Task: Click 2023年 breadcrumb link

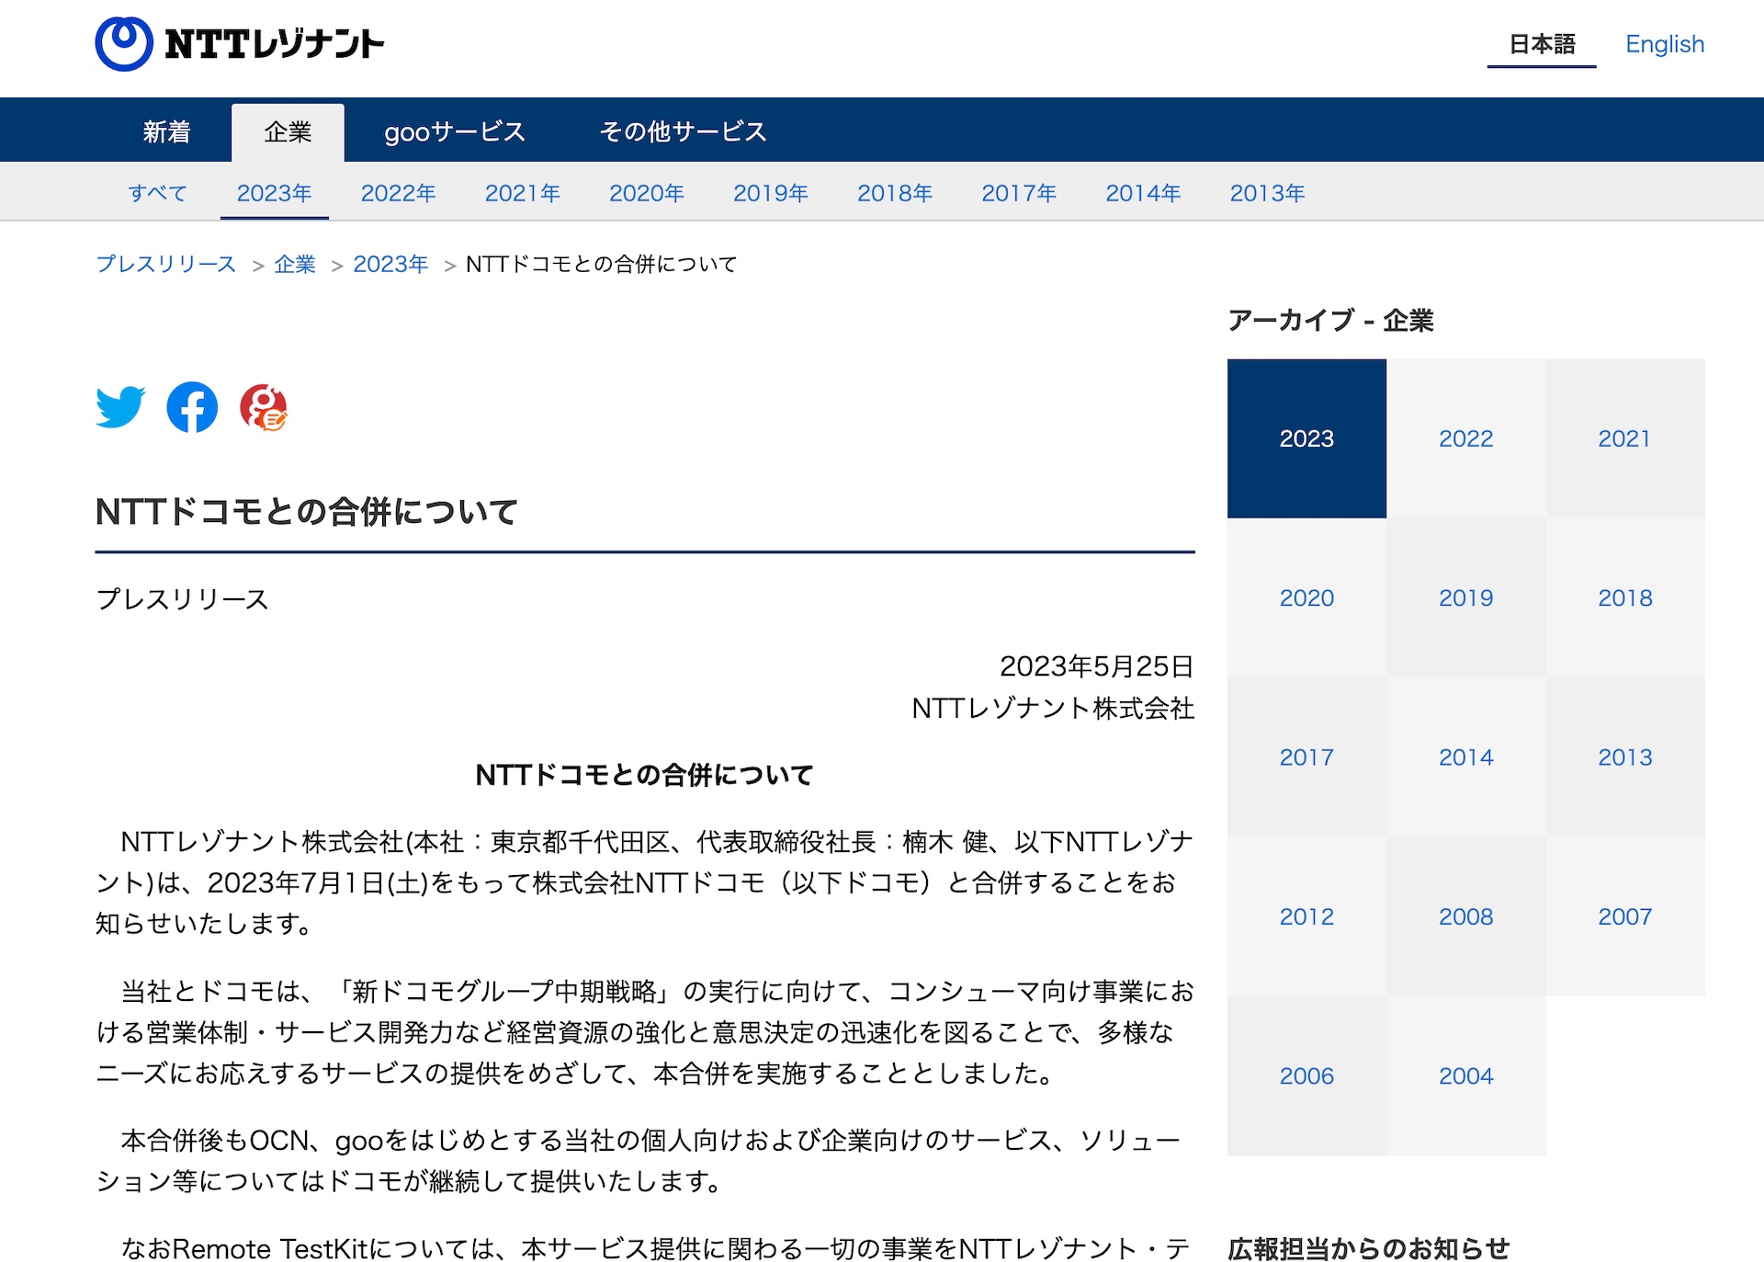Action: point(390,264)
